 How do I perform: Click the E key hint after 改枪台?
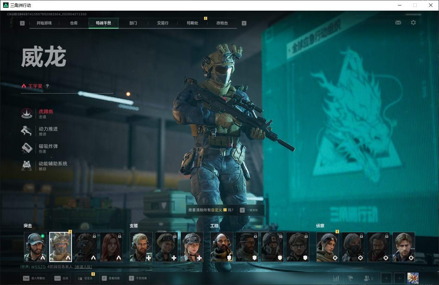coord(244,23)
